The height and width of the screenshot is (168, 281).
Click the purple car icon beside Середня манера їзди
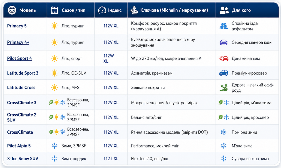[224, 42]
